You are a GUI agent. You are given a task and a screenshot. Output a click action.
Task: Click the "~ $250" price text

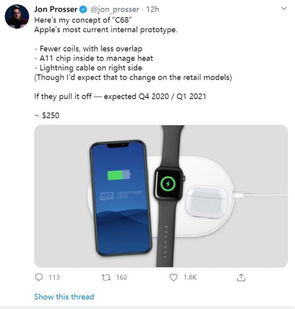[47, 115]
